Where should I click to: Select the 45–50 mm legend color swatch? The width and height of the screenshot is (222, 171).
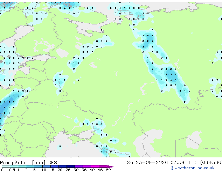(103, 166)
